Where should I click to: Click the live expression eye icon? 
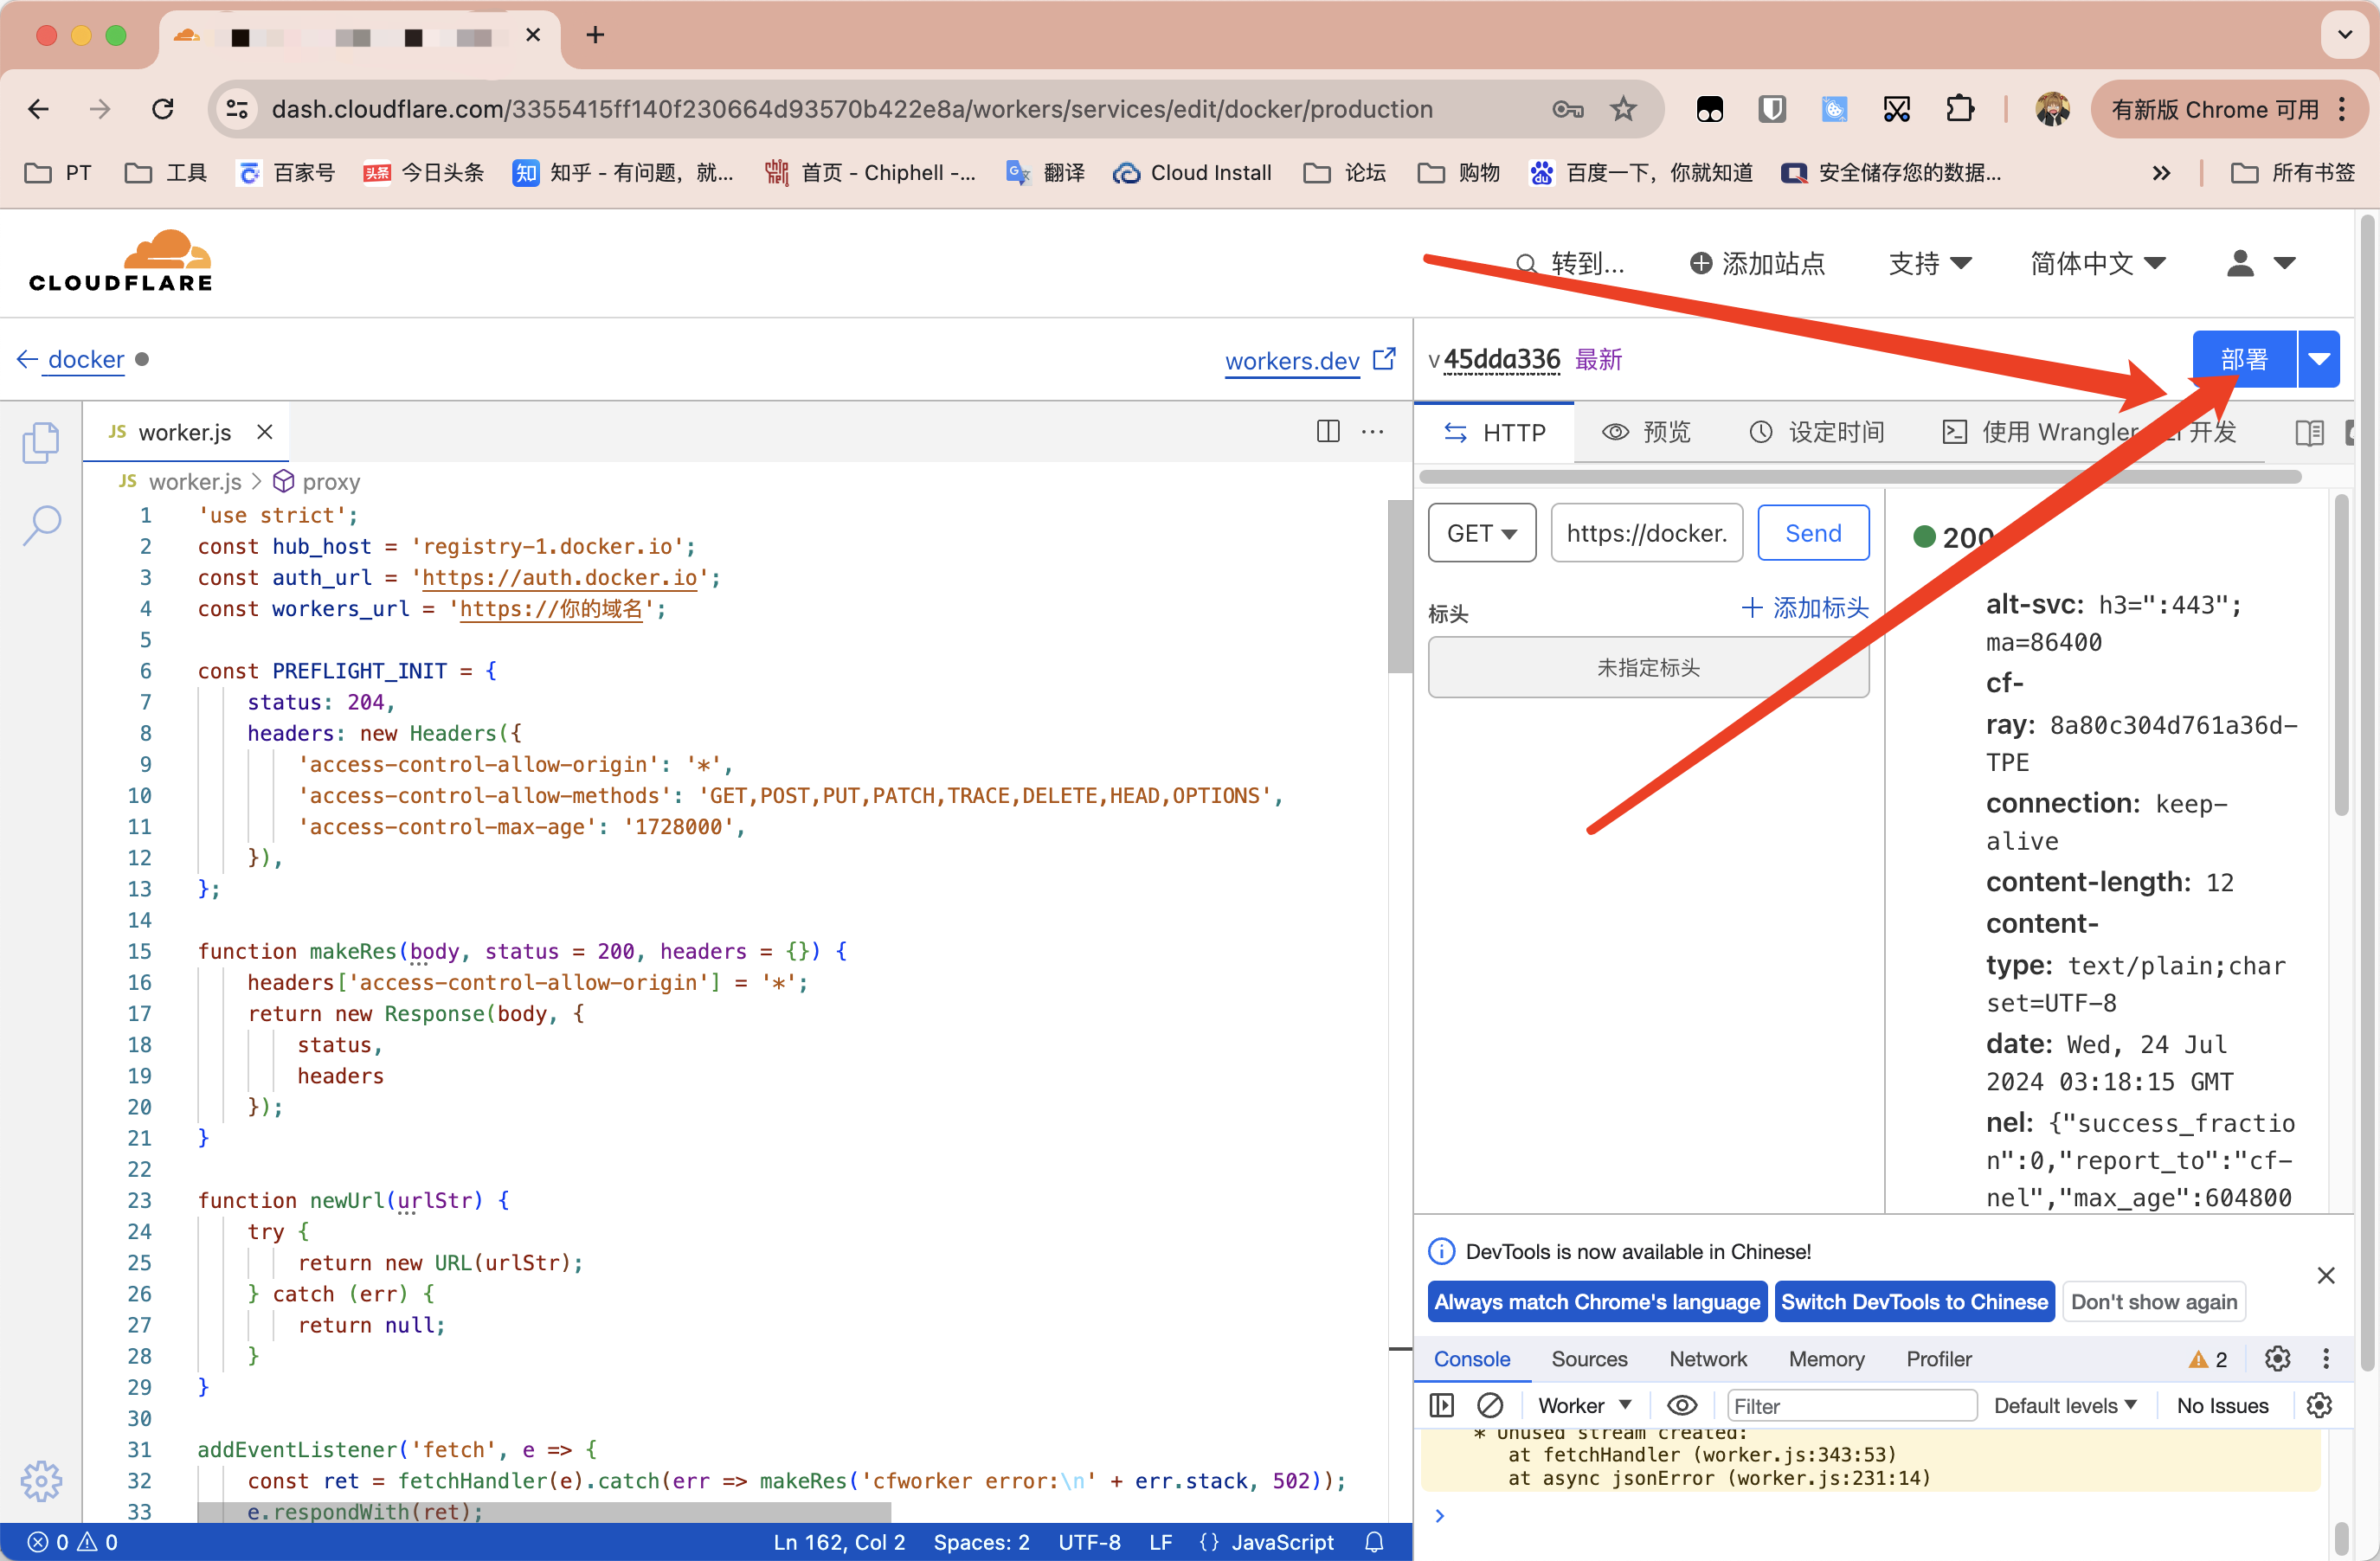coord(1682,1405)
